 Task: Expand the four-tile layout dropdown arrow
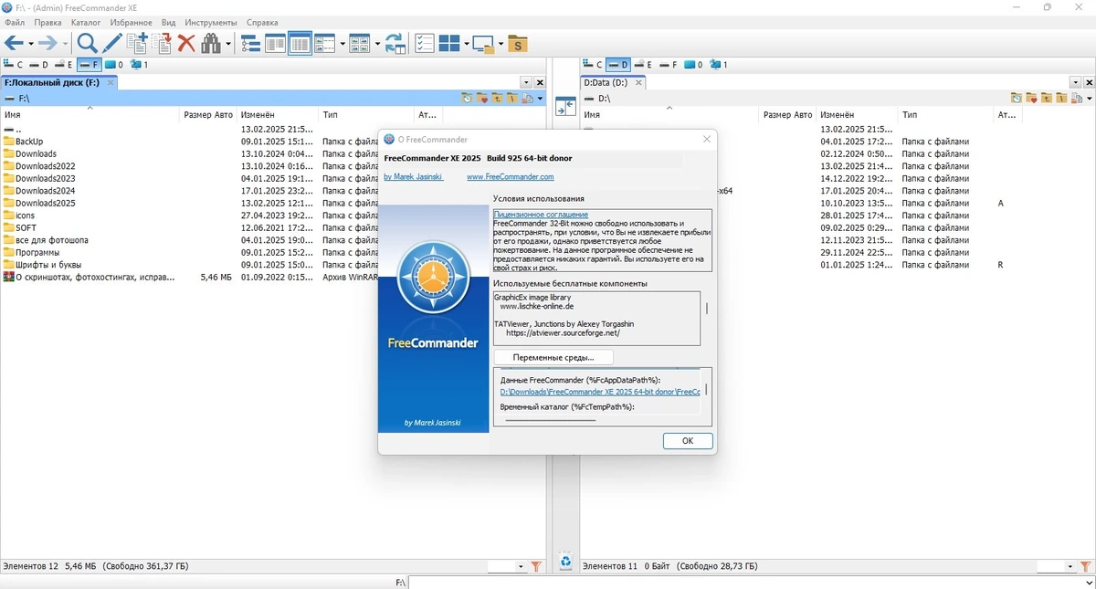click(x=466, y=44)
